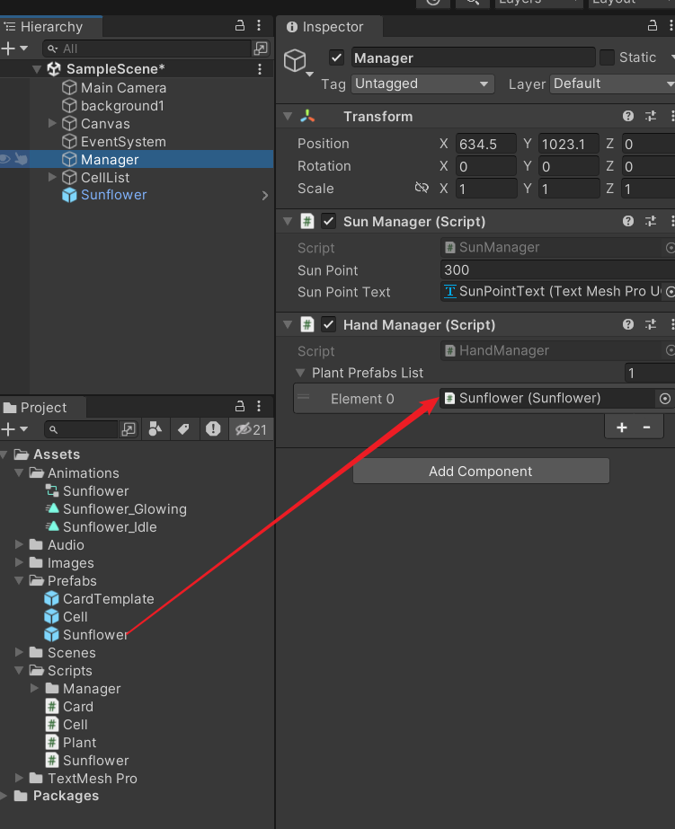
Task: Toggle the Hand Manager script enabled checkbox
Action: (x=329, y=324)
